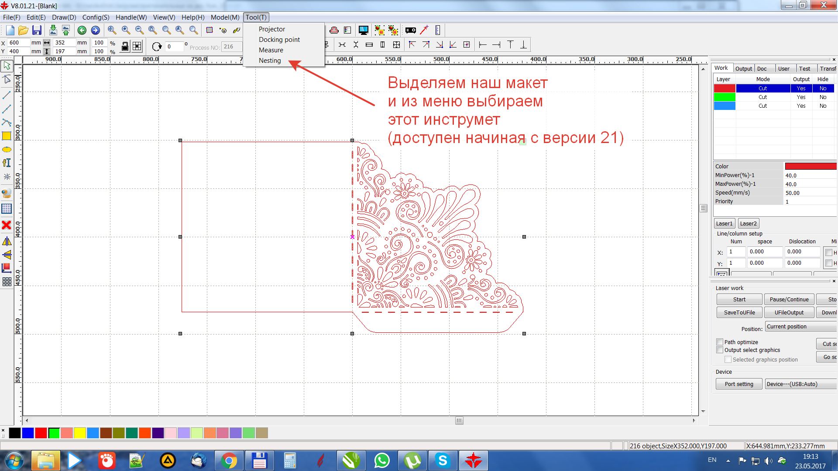838x471 pixels.
Task: Toggle Output select graphics checkbox
Action: [x=720, y=350]
